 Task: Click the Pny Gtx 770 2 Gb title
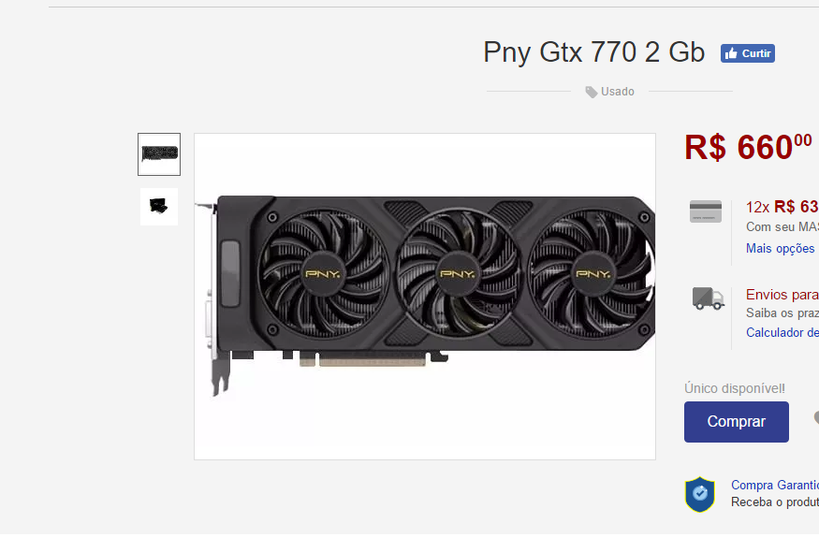coord(593,52)
